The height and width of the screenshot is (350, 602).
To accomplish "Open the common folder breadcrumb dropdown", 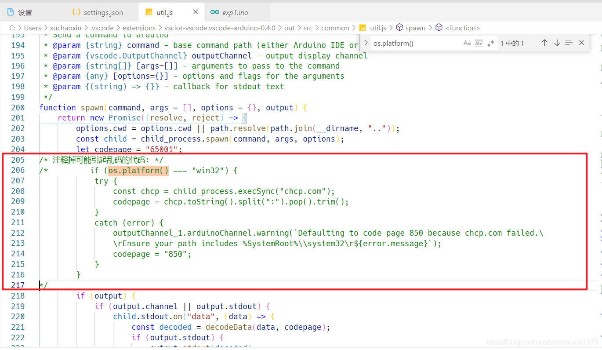I will 335,28.
